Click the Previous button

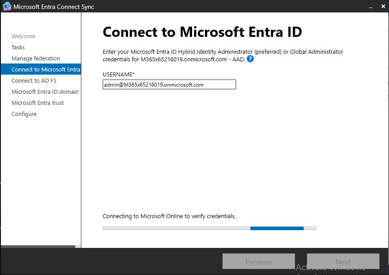258,262
